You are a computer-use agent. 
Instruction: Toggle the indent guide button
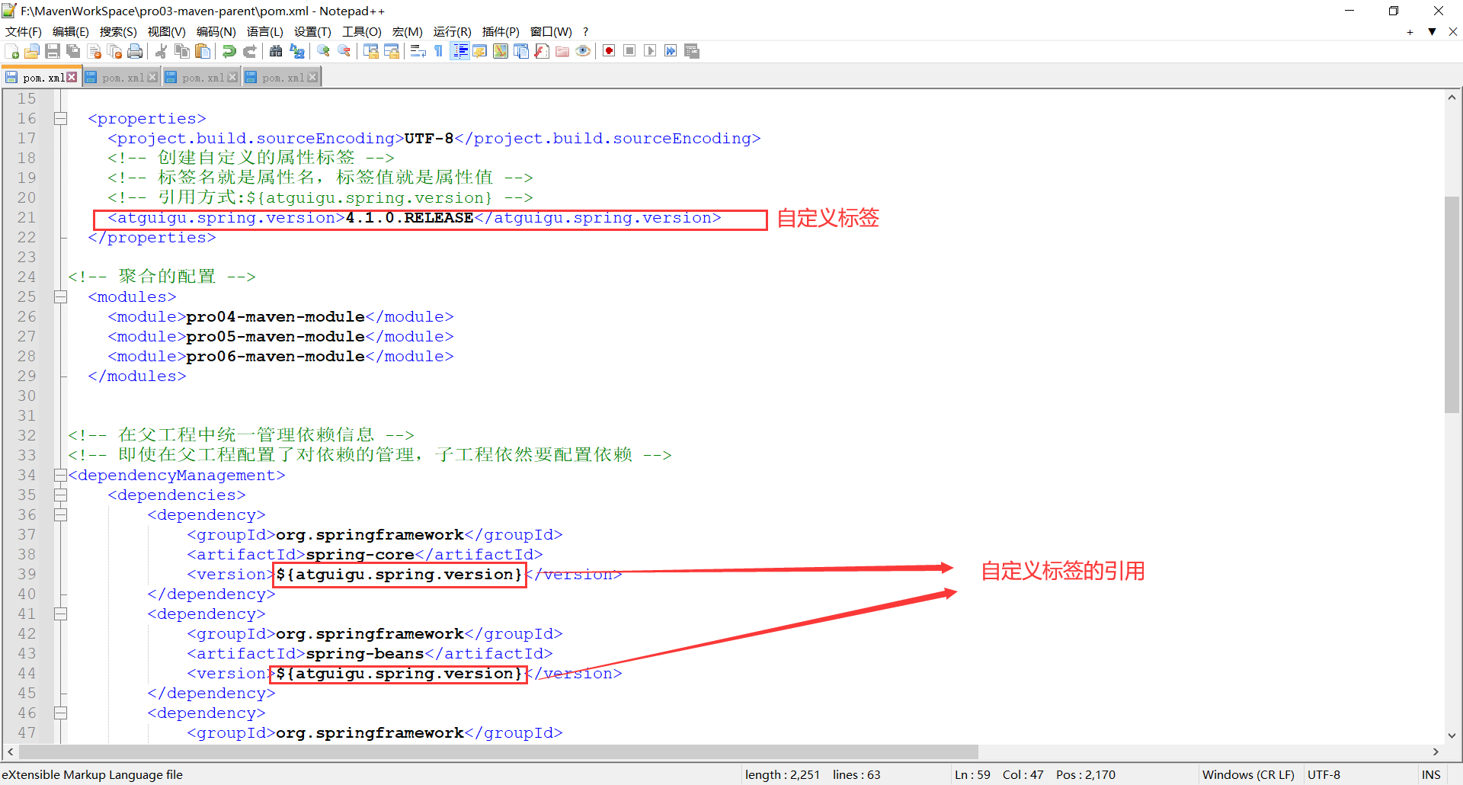click(x=459, y=51)
